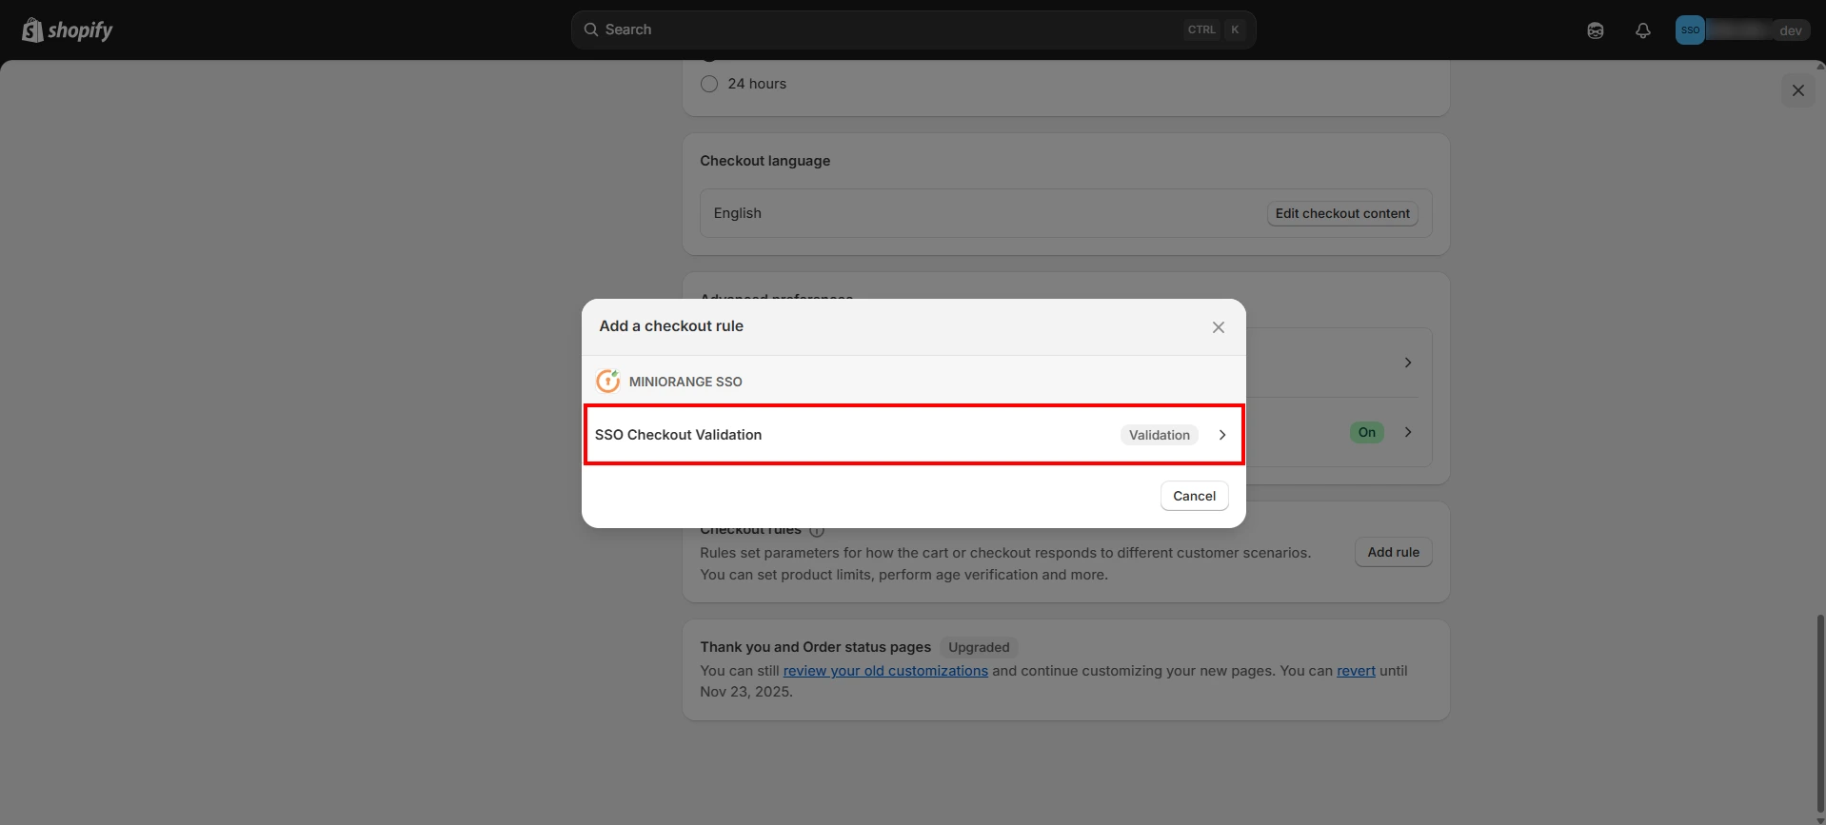This screenshot has height=825, width=1826.
Task: Close the settings page with the X button
Action: coord(1798,90)
